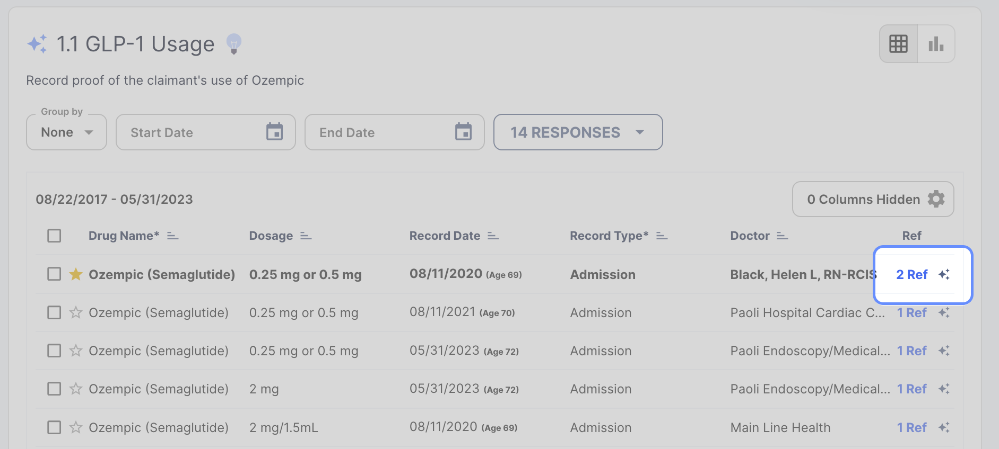This screenshot has height=449, width=999.
Task: Check the 2 mg dosage row checkbox
Action: 54,389
